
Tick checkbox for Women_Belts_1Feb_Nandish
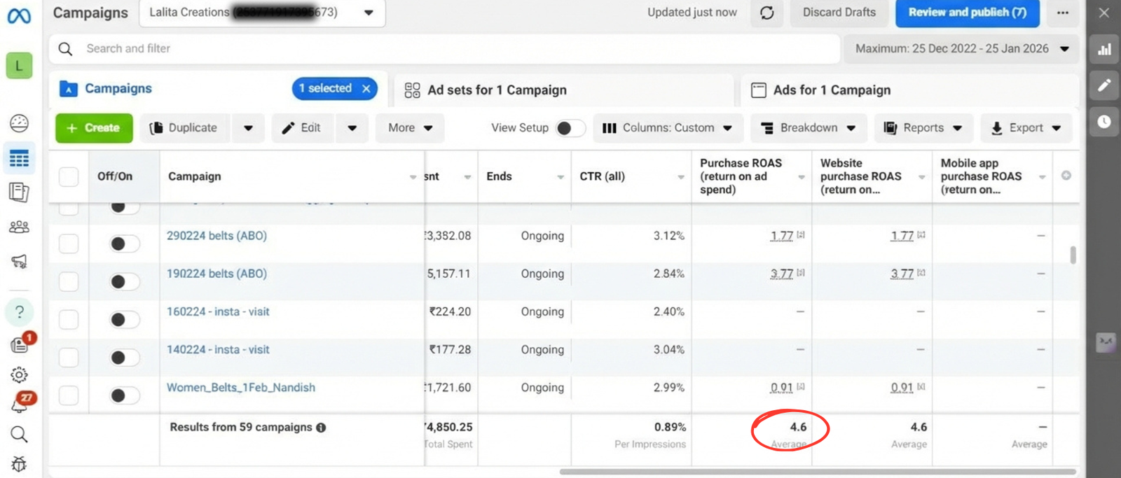click(69, 395)
